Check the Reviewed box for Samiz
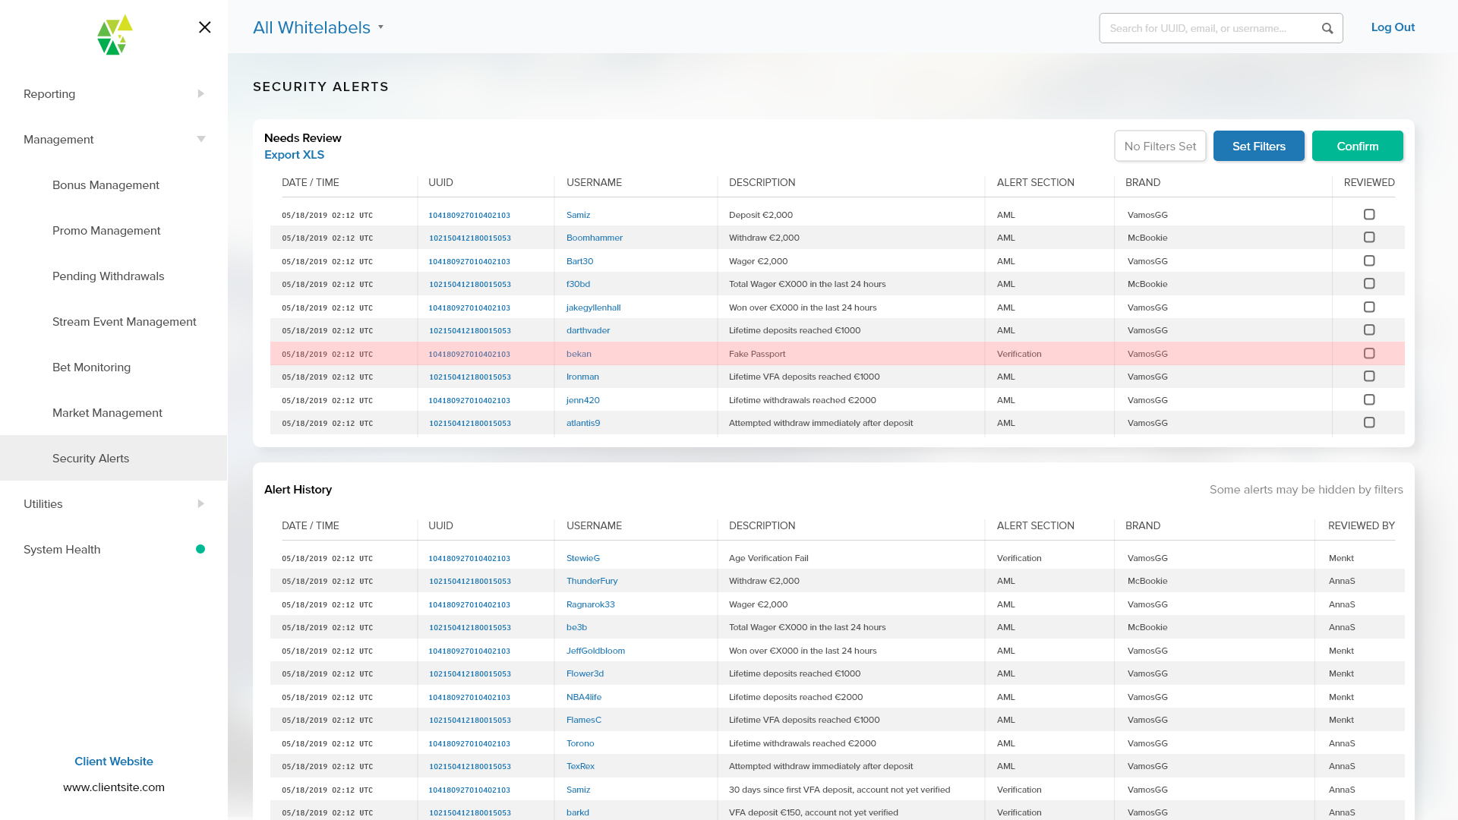The width and height of the screenshot is (1458, 820). coord(1369,215)
